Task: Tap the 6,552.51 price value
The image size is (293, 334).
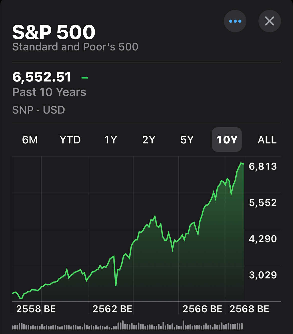Action: pos(42,77)
